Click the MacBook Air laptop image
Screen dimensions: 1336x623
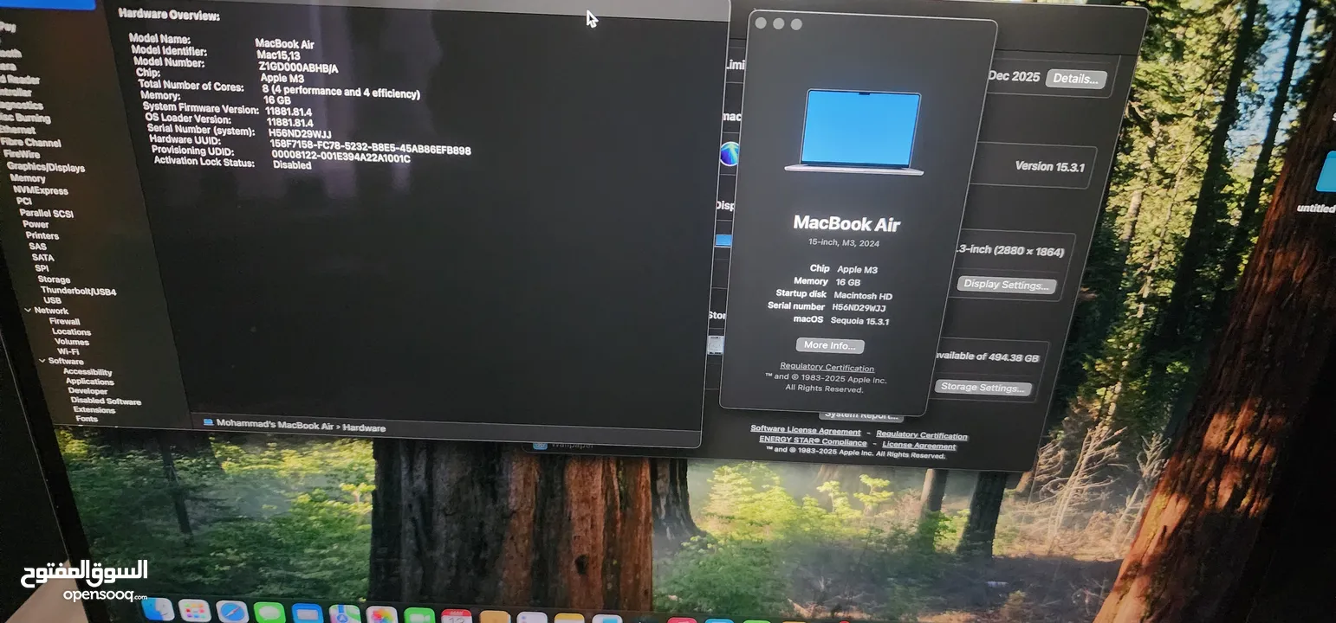[x=856, y=131]
